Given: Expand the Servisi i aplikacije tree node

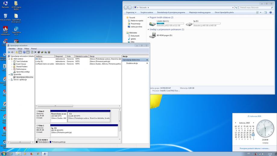Looking at the screenshot, I should [x=9, y=80].
